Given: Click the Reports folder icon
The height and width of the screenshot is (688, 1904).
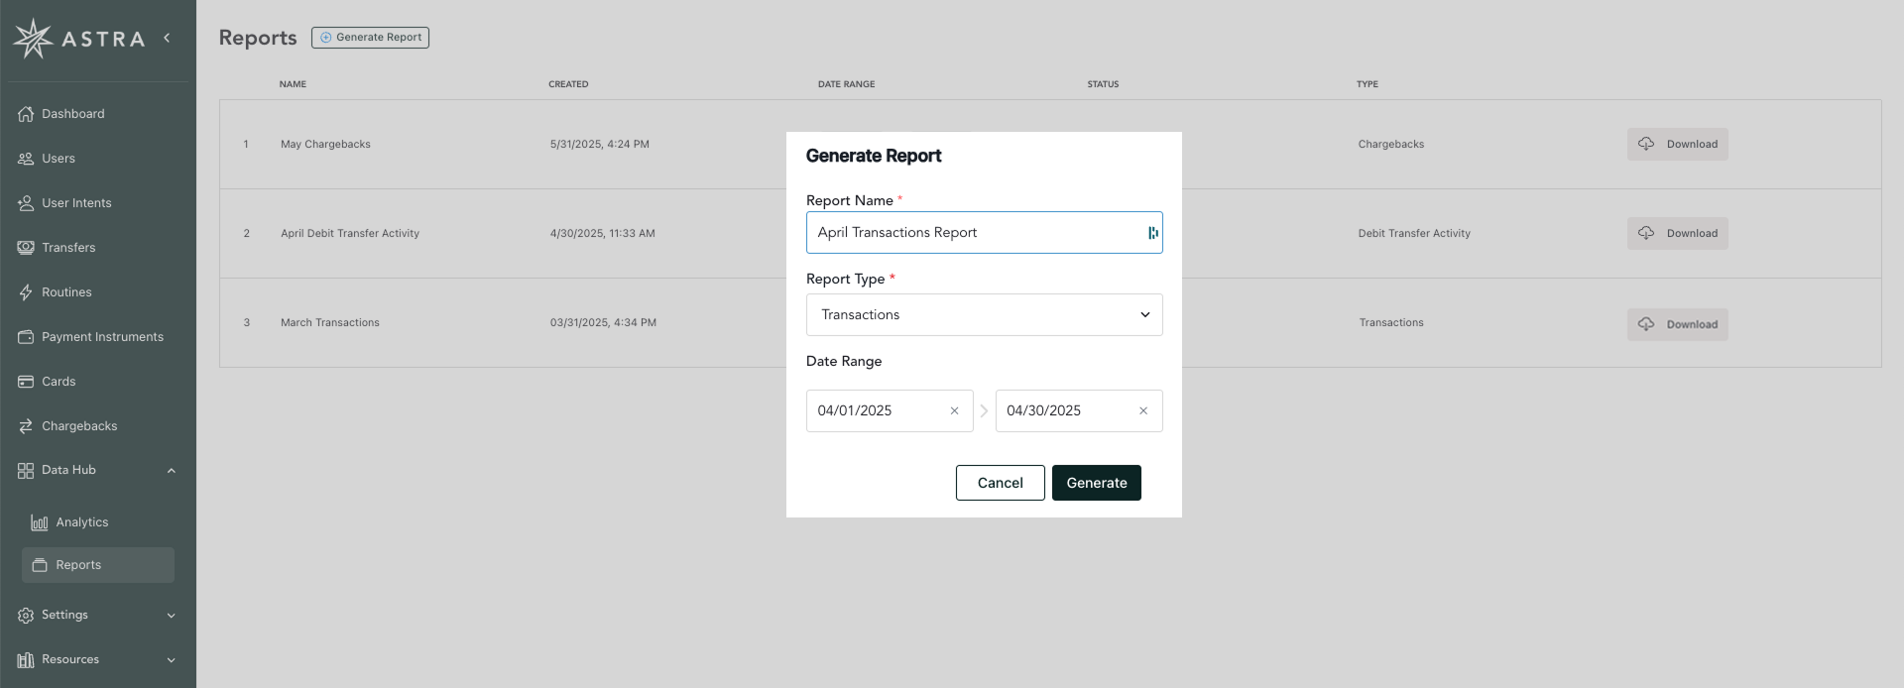Looking at the screenshot, I should (x=40, y=565).
